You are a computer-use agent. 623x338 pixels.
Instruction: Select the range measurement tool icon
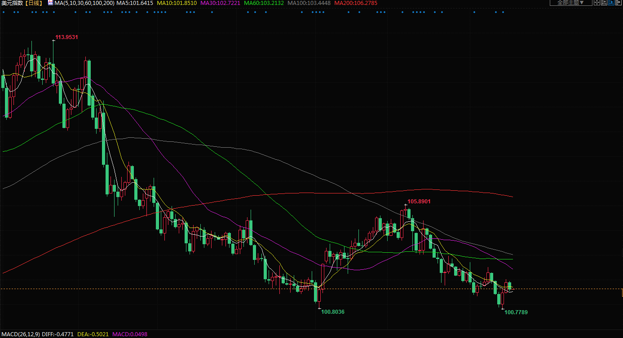click(604, 3)
